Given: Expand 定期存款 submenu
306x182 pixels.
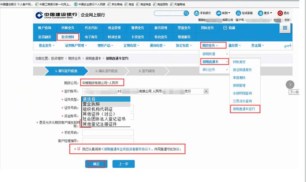Looking at the screenshot, I should tap(131, 45).
